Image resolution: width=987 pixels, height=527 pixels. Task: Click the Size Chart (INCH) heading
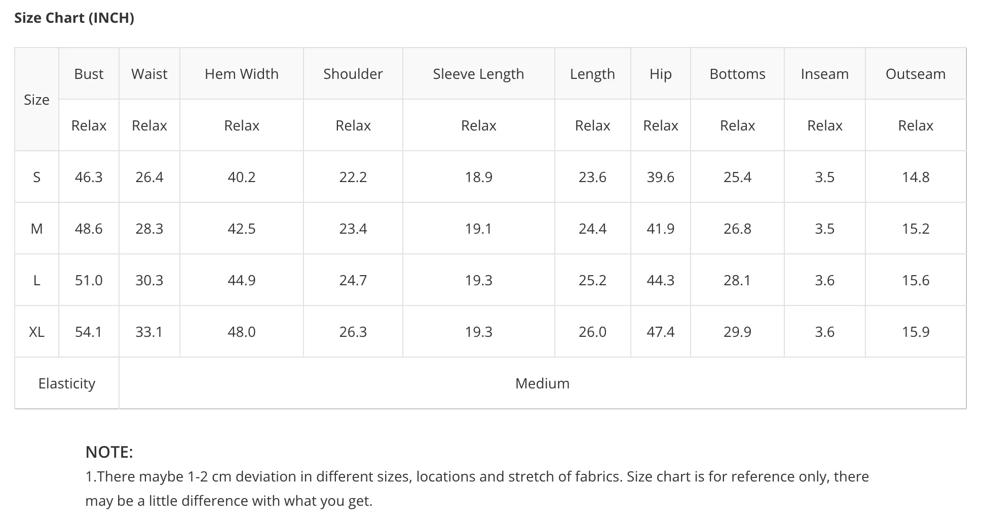(x=74, y=18)
